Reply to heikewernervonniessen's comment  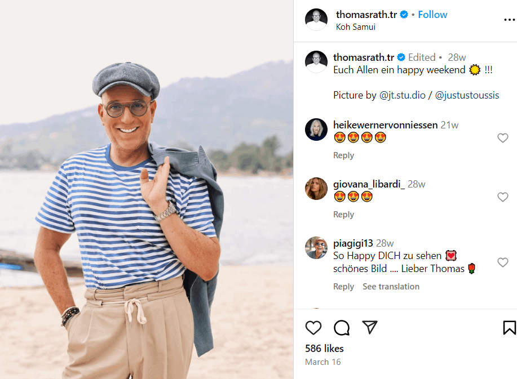(x=343, y=155)
